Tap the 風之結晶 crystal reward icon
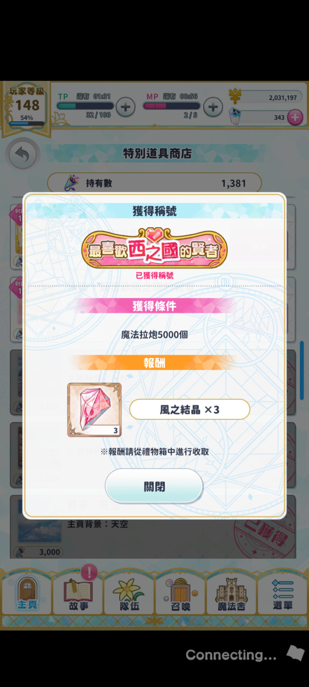Screen dimensions: 309x687 pyautogui.click(x=94, y=410)
